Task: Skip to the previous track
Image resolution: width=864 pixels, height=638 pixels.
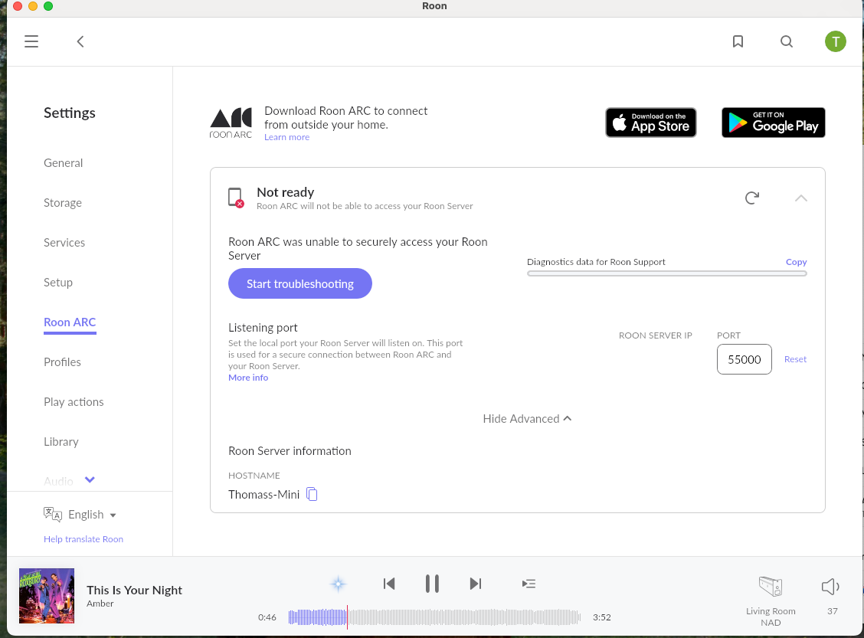Action: pos(389,584)
